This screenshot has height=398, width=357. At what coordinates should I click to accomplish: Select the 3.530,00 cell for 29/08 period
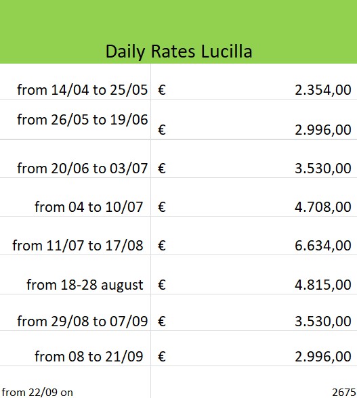coord(254,313)
